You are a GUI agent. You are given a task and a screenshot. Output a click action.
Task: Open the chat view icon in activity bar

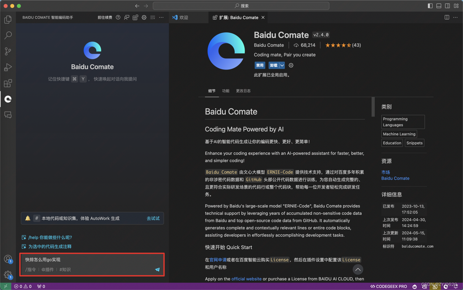click(8, 115)
